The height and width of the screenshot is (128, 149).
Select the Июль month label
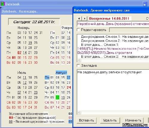(x=22, y=73)
